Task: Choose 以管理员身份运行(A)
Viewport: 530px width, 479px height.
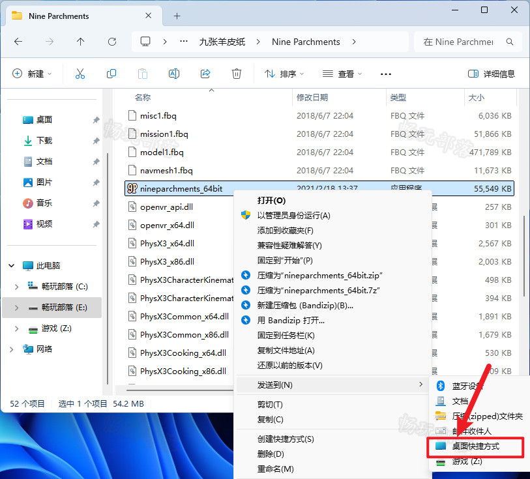Action: [334, 216]
